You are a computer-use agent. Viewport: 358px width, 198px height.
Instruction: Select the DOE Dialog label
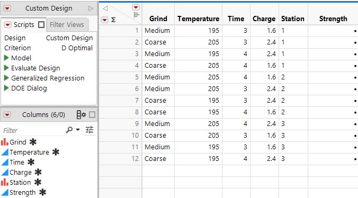click(29, 88)
